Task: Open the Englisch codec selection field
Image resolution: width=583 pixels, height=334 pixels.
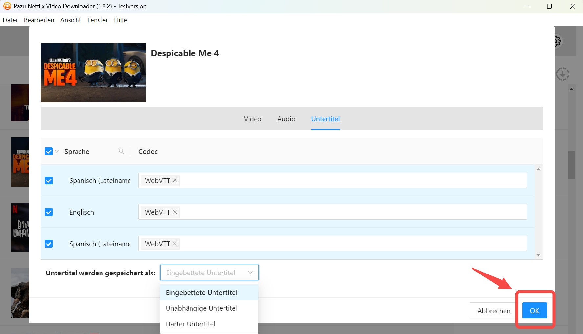Action: click(x=332, y=212)
